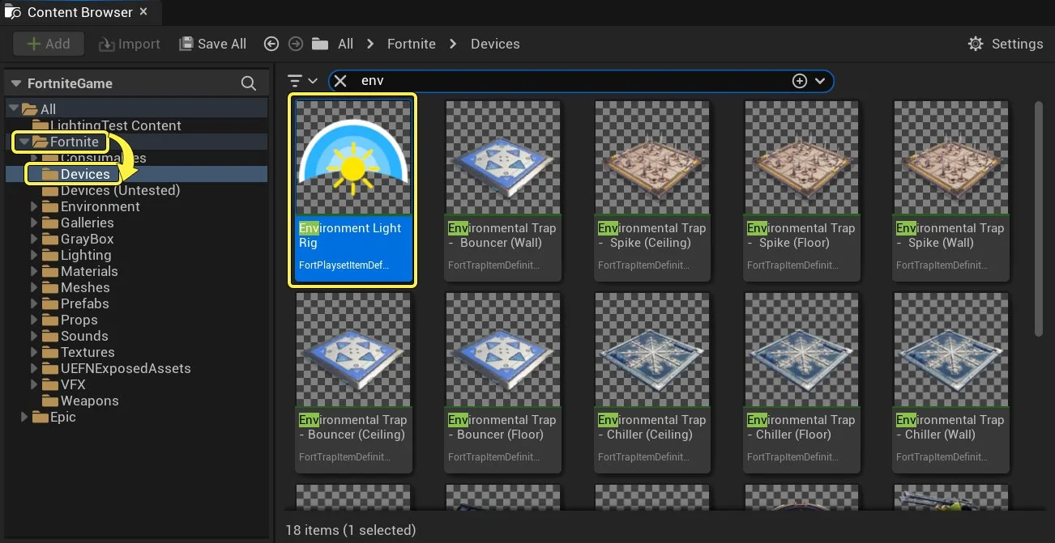Select Environmental Trap Spike (Wall) asset
1055x543 pixels.
coord(950,190)
